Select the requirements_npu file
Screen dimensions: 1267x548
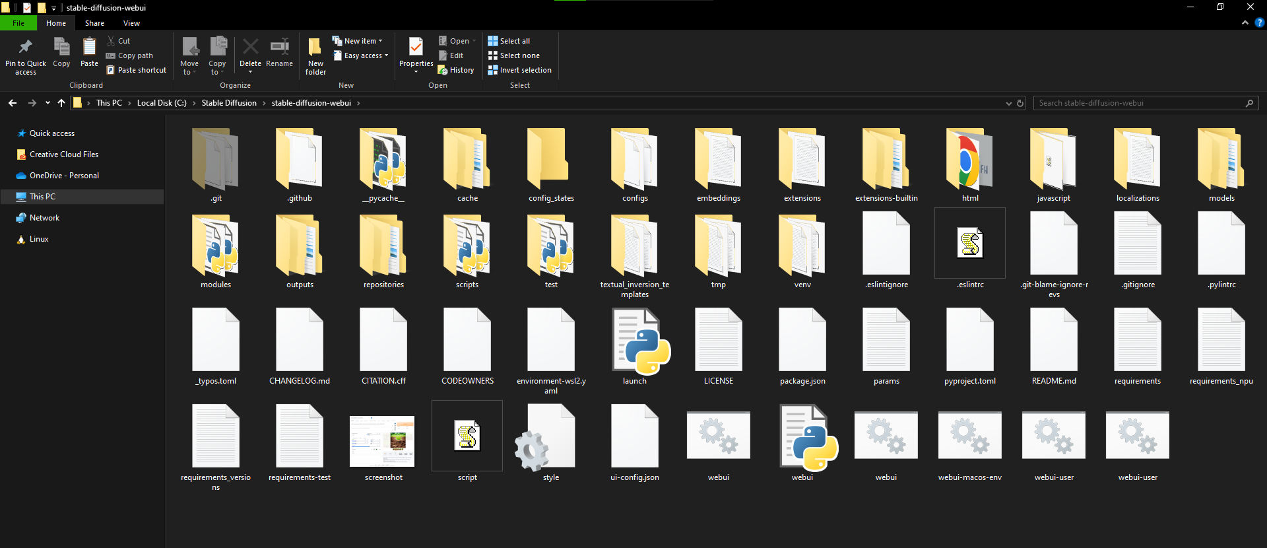[x=1221, y=347]
